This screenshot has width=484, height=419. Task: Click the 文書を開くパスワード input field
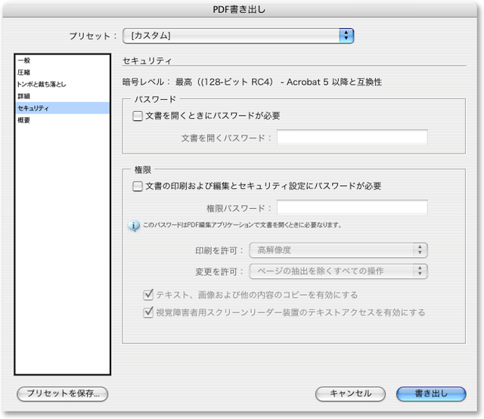(x=352, y=138)
